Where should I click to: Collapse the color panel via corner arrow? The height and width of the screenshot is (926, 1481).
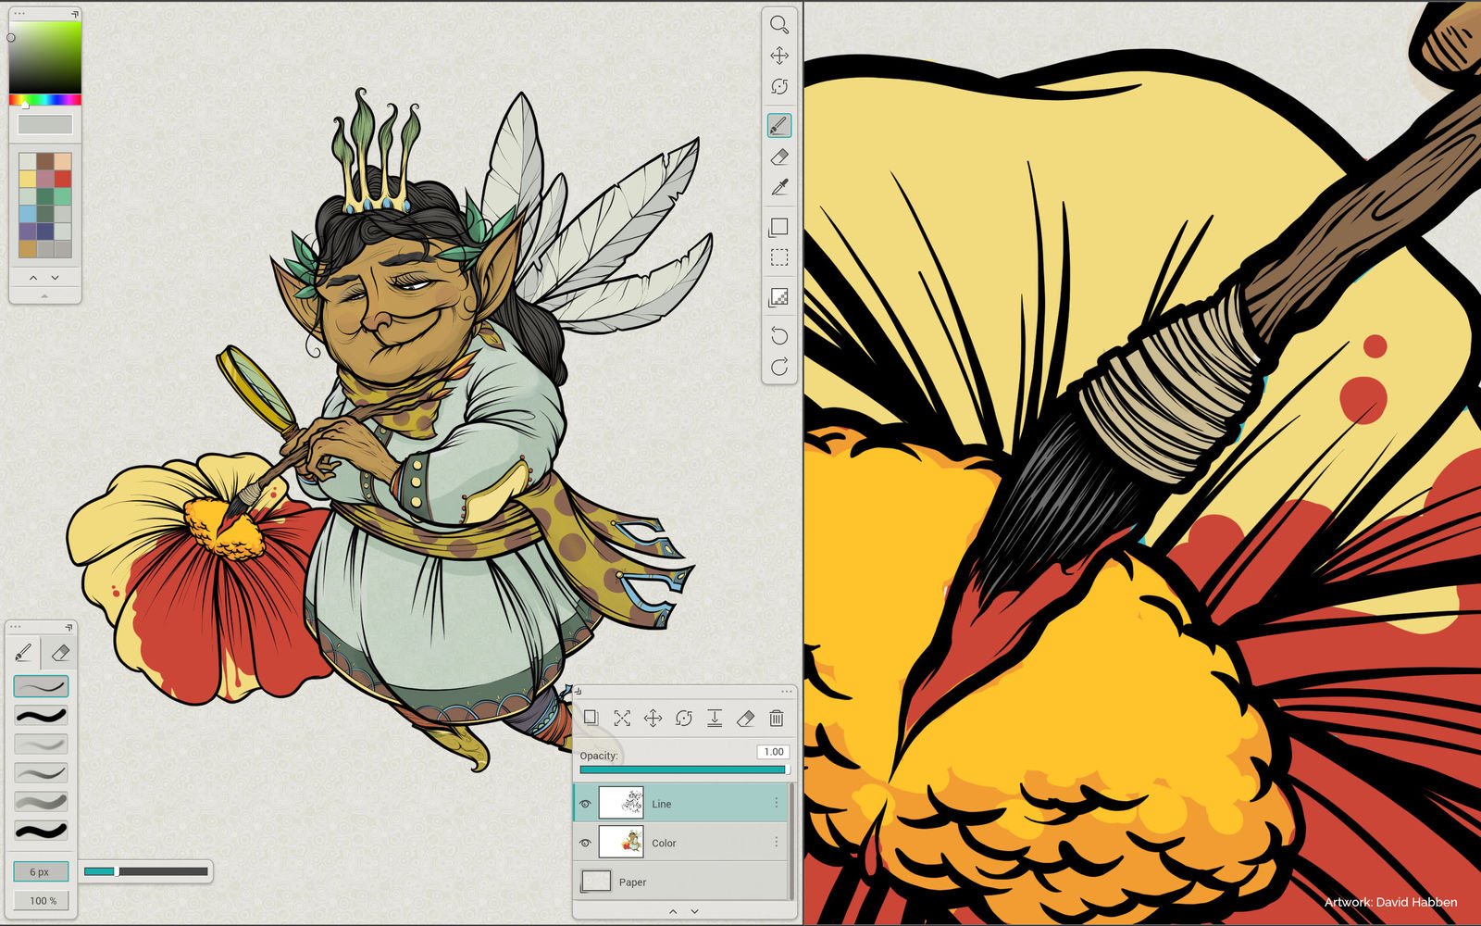74,15
